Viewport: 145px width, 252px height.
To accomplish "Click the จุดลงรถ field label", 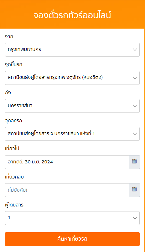I will (x=13, y=121).
